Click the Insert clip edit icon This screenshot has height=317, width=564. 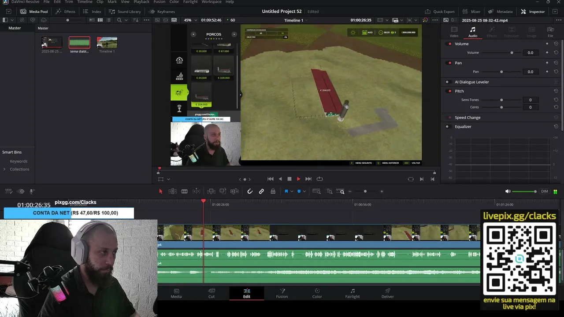click(211, 192)
